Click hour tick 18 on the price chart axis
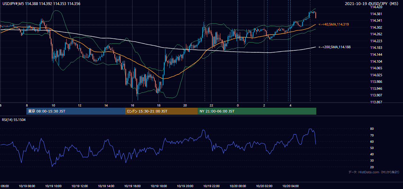 (159, 105)
